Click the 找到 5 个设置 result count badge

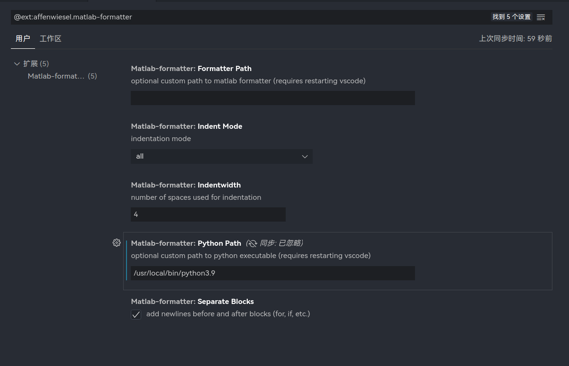[x=511, y=17]
